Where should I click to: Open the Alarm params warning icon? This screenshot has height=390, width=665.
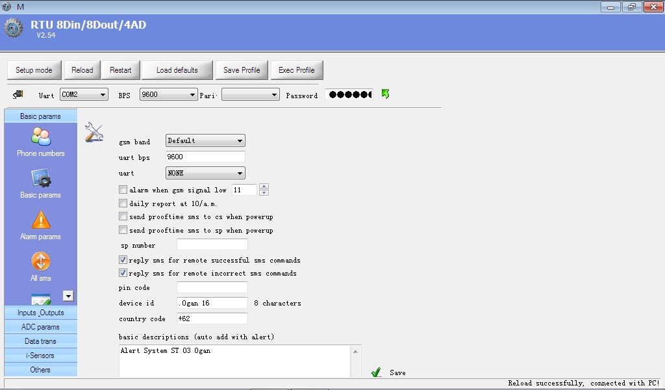(x=41, y=220)
